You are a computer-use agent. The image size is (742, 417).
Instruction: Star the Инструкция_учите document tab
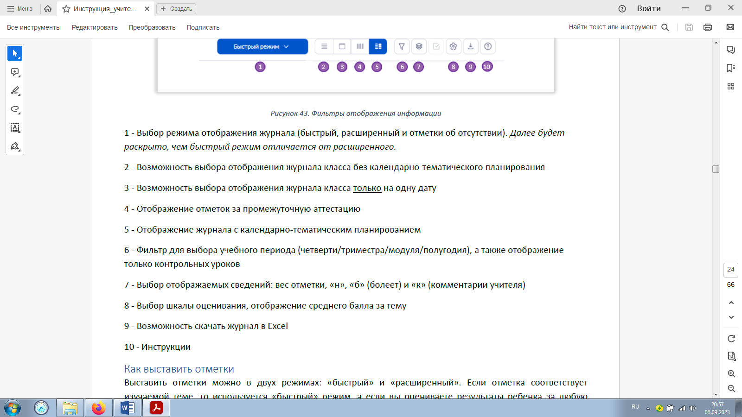click(66, 9)
